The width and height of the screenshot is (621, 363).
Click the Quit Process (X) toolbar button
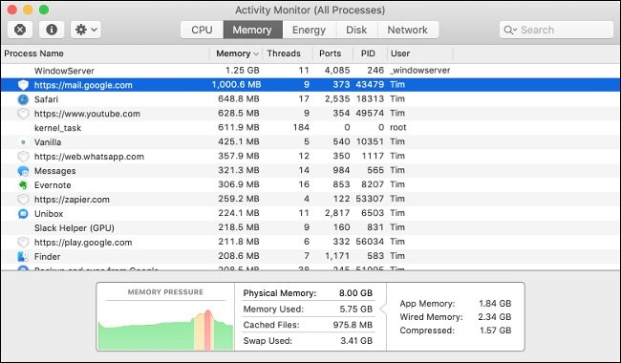(x=20, y=30)
